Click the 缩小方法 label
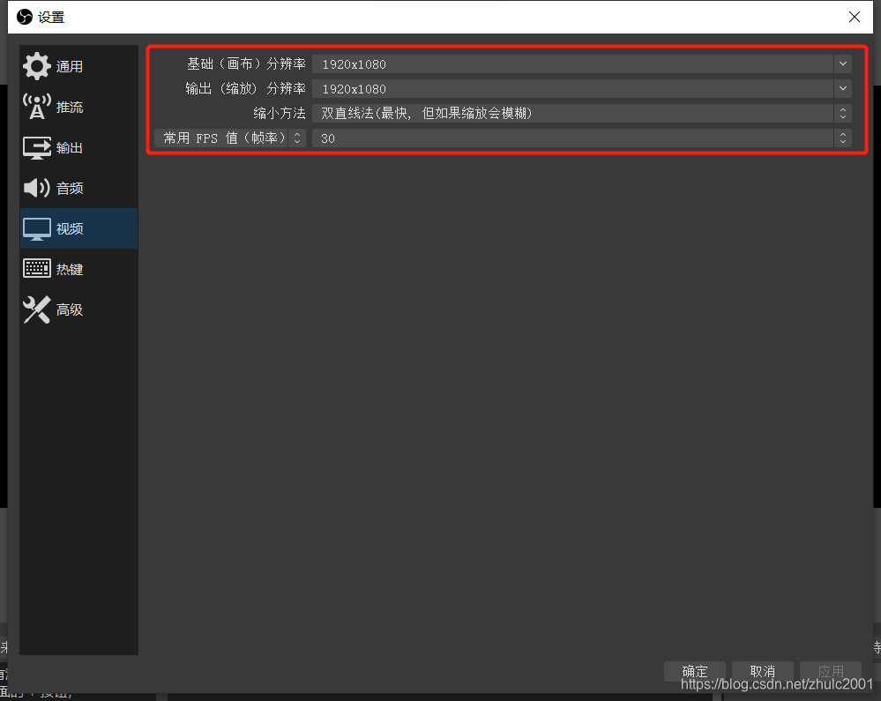 coord(280,114)
